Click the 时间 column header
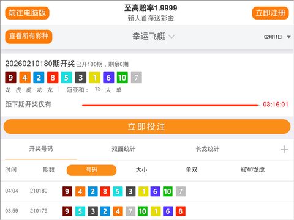This screenshot has width=294, height=220. 11,170
